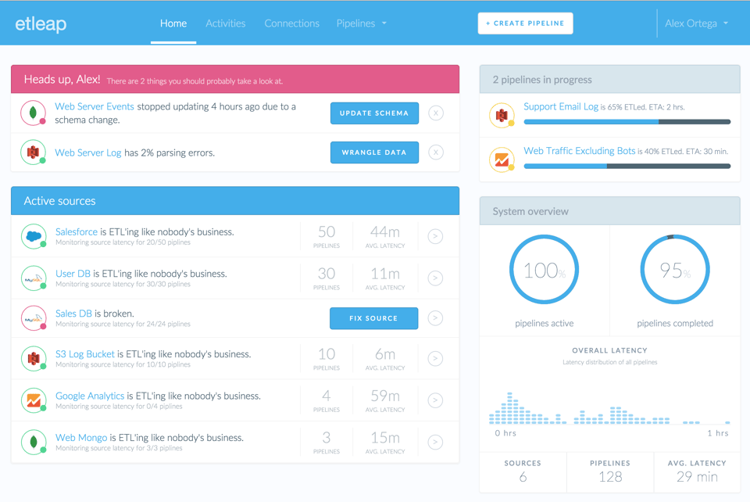Click the User DB MySQL icon
This screenshot has height=502, width=750.
[33, 278]
